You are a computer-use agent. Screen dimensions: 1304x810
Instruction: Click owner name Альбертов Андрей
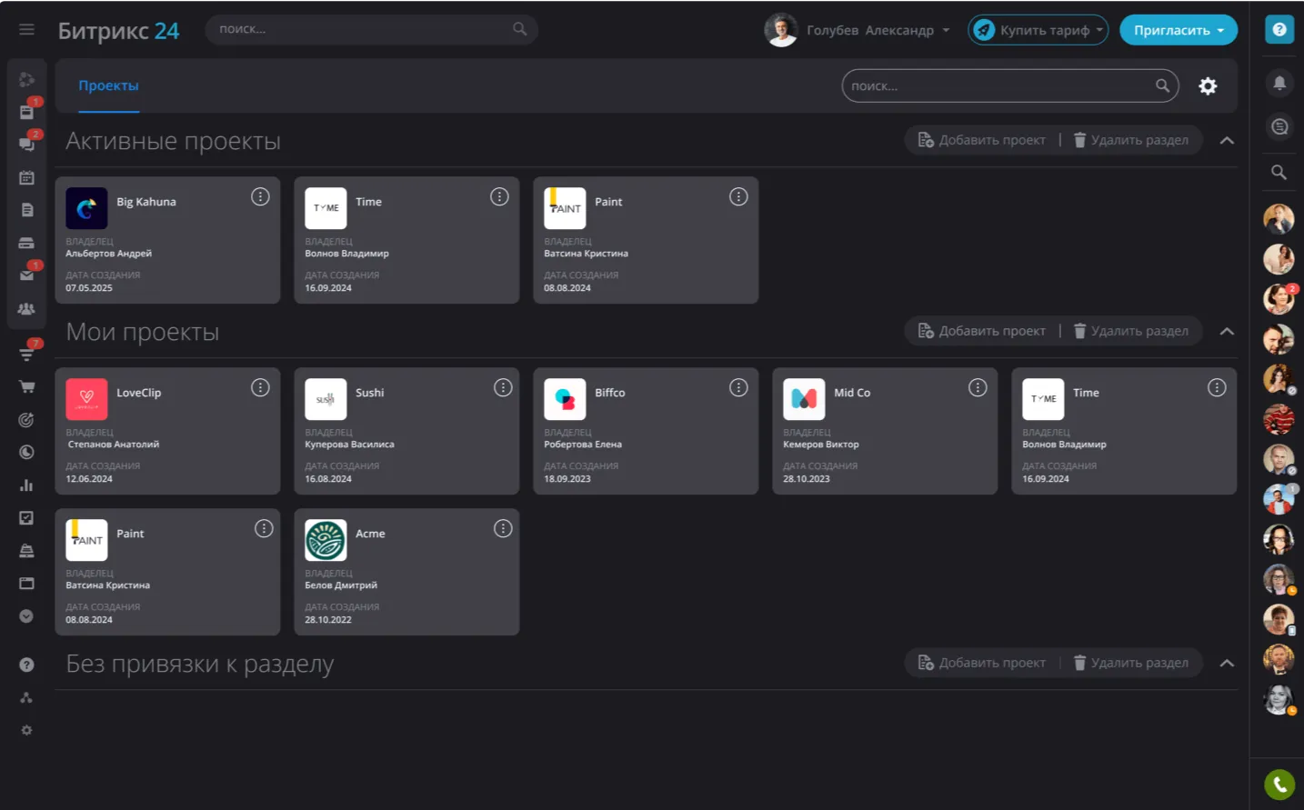point(108,254)
